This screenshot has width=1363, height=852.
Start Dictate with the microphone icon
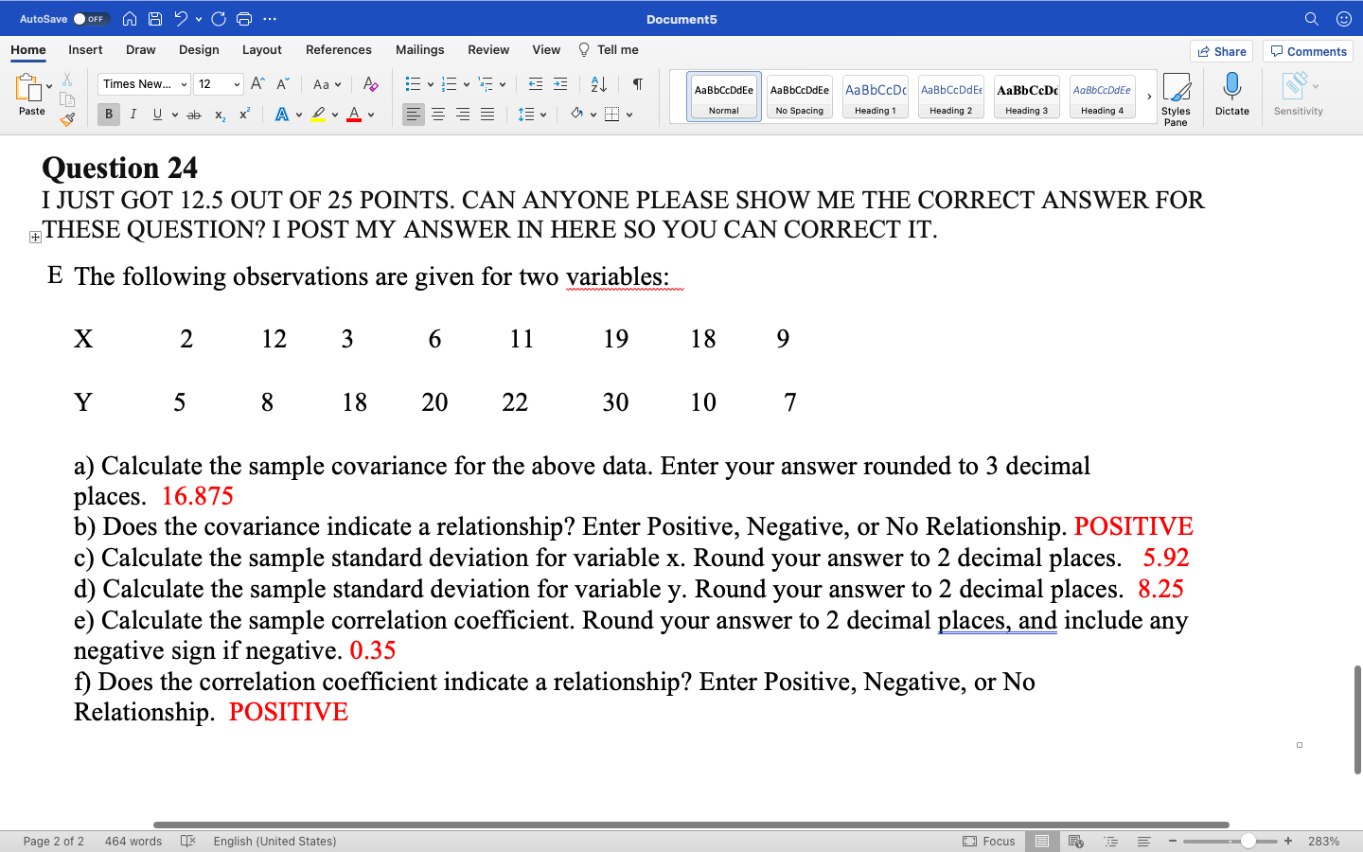point(1231,95)
